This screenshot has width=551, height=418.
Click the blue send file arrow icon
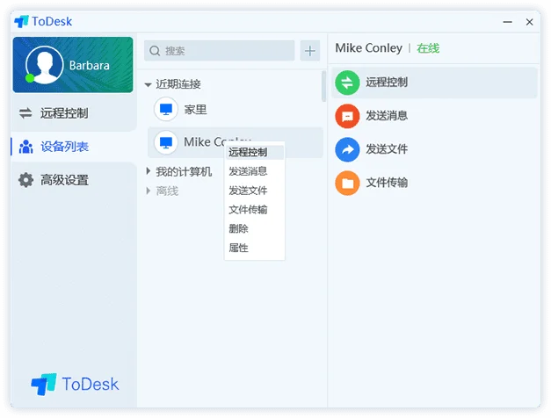click(x=347, y=149)
